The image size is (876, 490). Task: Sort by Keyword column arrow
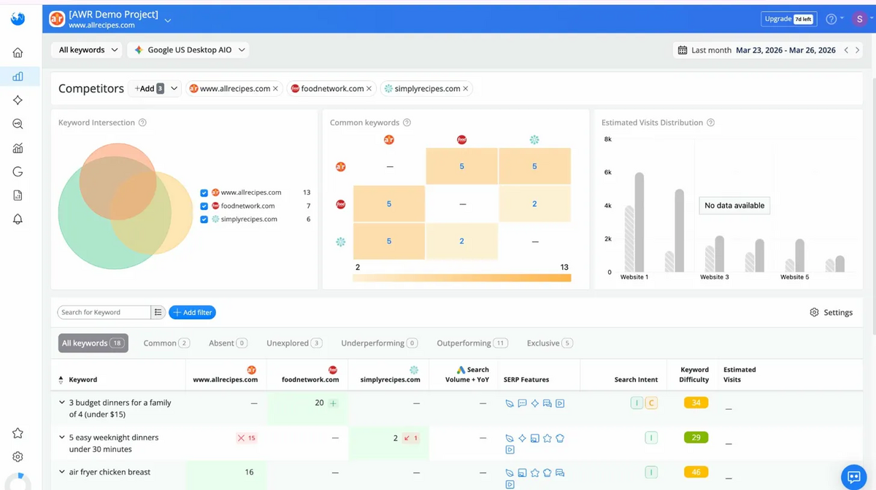click(x=61, y=380)
